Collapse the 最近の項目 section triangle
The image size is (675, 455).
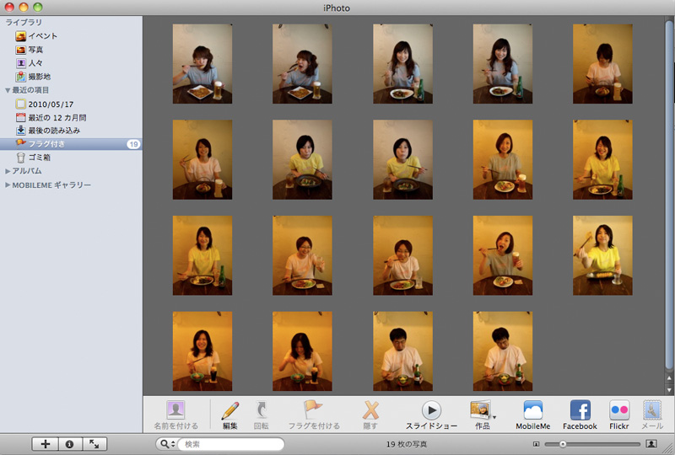pos(8,90)
